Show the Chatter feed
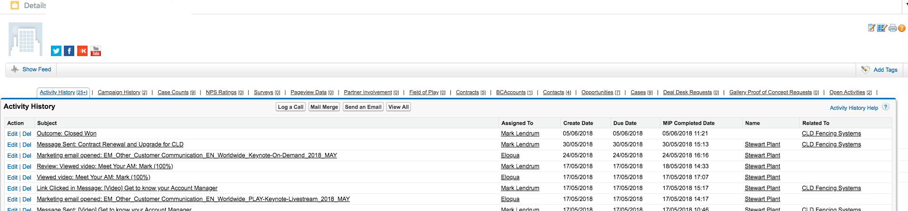The image size is (908, 211). pyautogui.click(x=37, y=69)
